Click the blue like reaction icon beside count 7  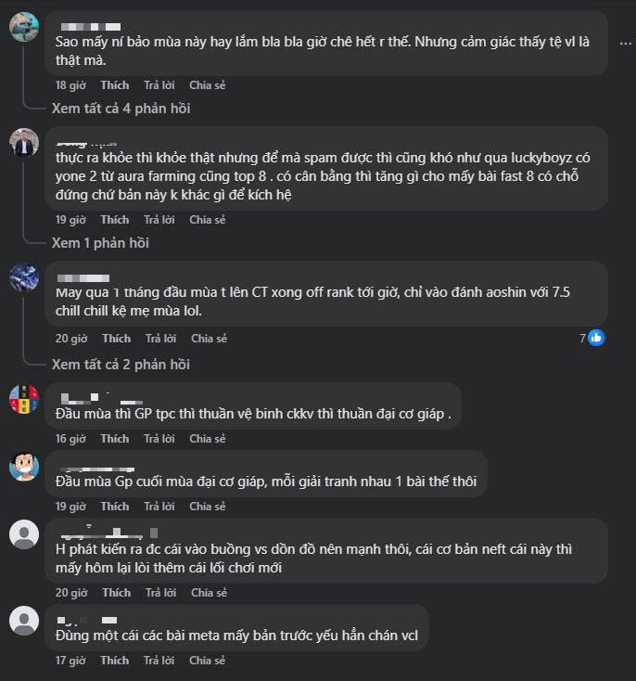[596, 338]
